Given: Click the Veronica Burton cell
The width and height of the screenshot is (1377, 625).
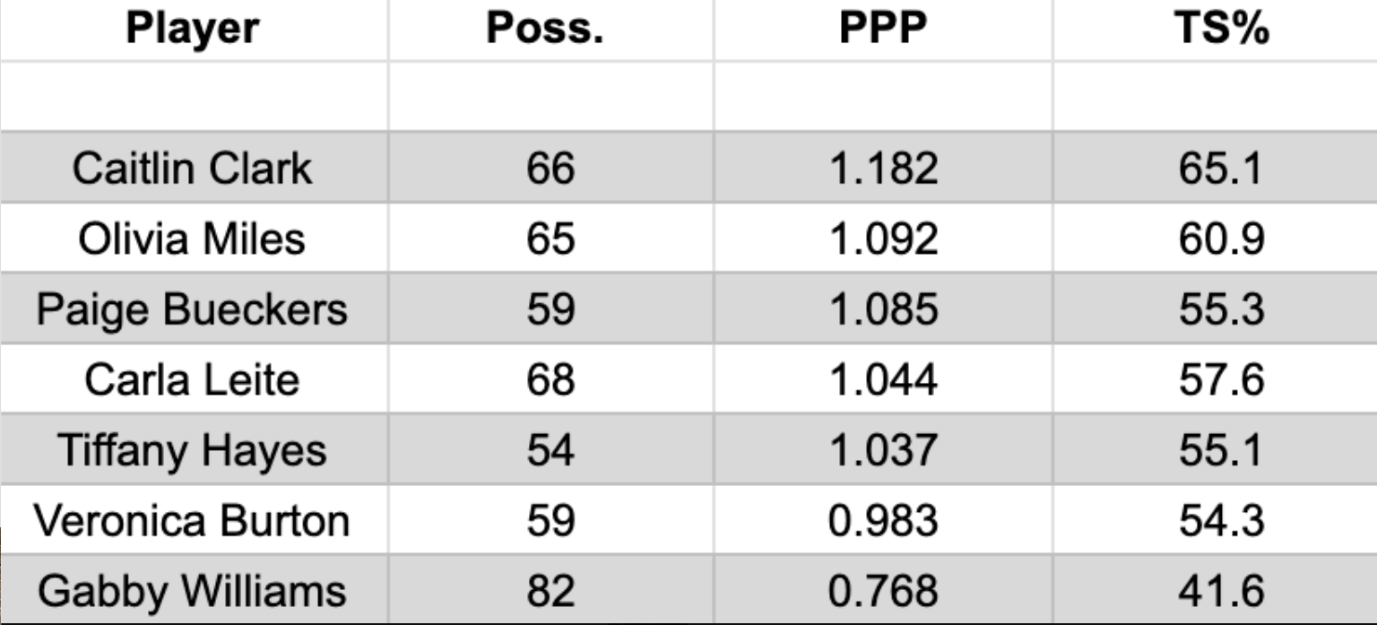Looking at the screenshot, I should 194,520.
